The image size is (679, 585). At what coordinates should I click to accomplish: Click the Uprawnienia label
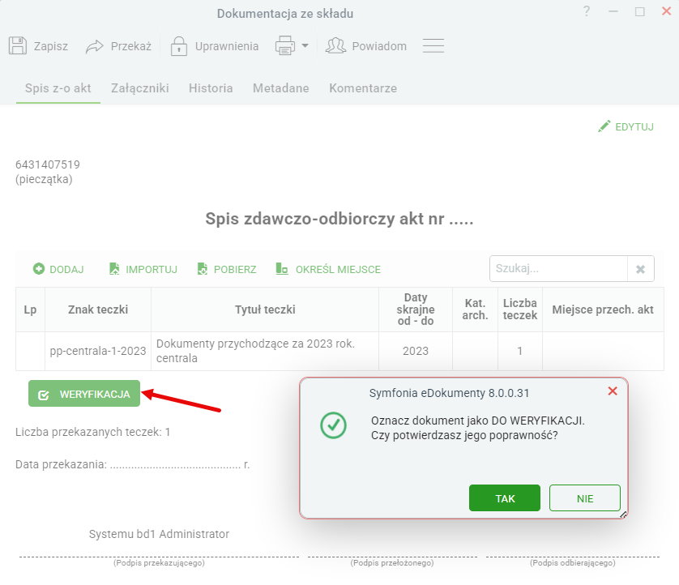[227, 46]
